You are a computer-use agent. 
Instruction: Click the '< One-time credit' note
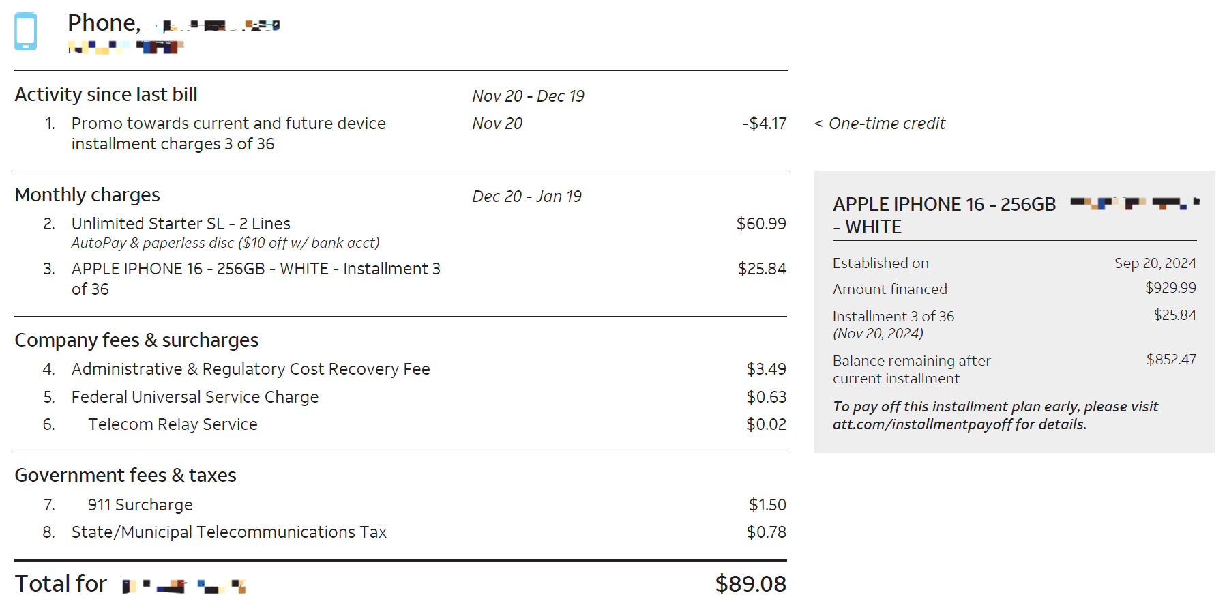[880, 124]
